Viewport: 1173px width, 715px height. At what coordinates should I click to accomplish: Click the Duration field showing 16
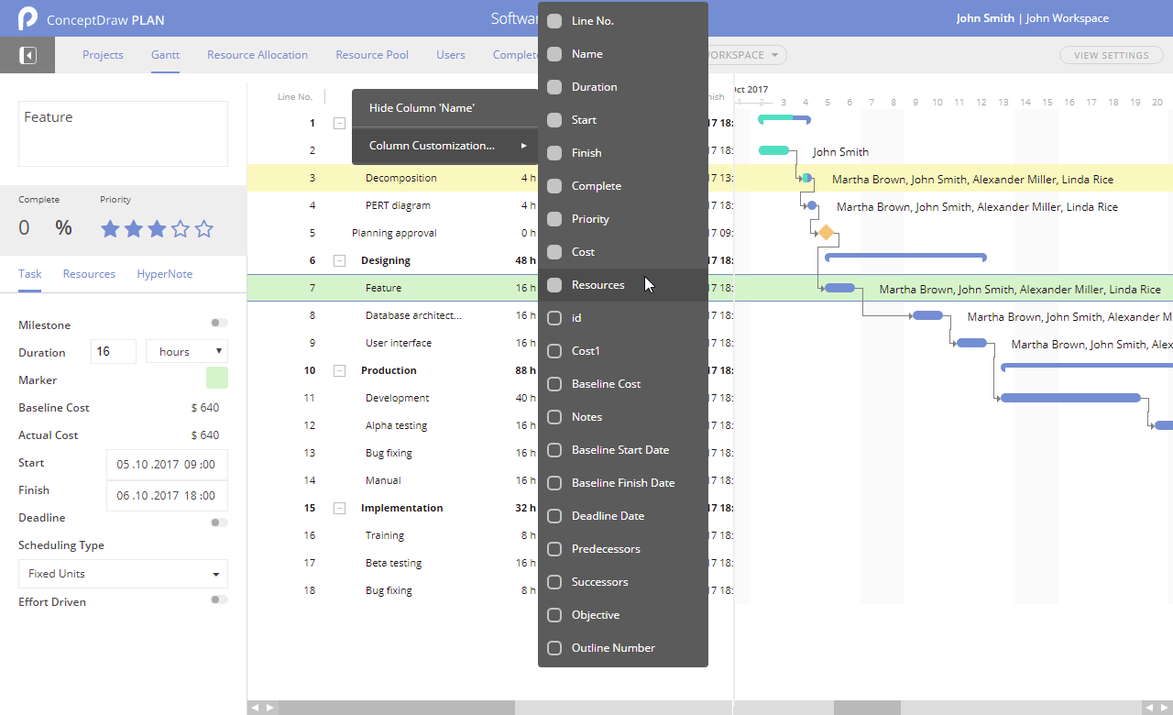coord(114,351)
